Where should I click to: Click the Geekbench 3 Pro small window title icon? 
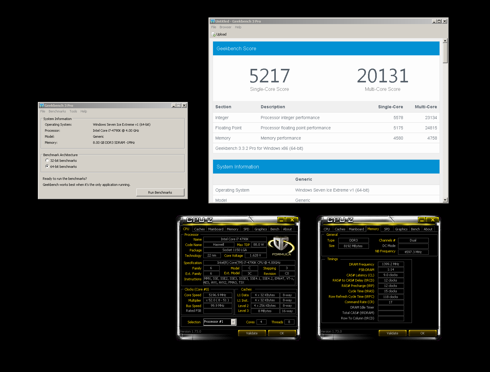tap(42, 106)
